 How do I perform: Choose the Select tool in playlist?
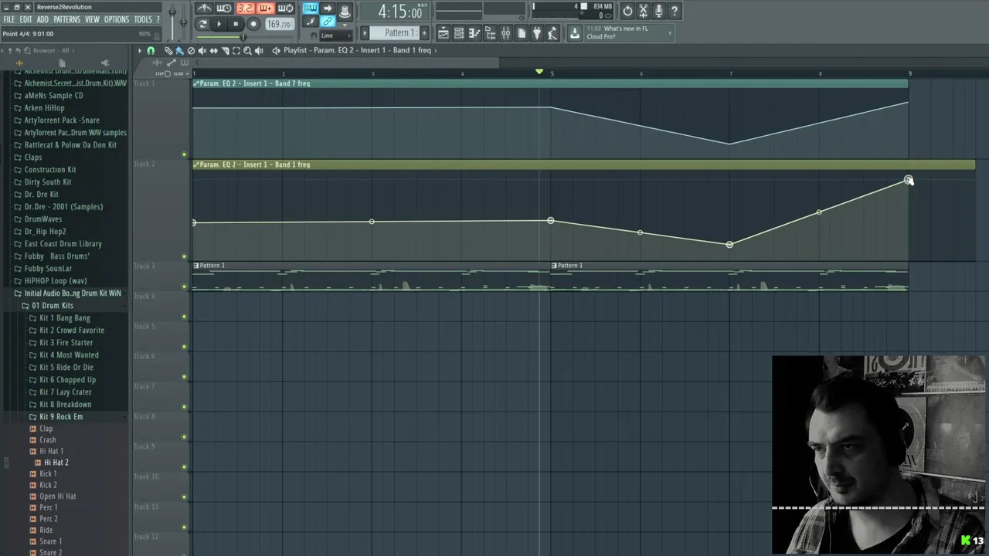[236, 50]
